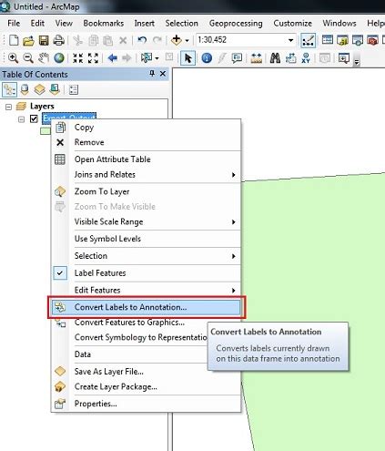
Task: Select the Measure tool
Action: pos(256,57)
